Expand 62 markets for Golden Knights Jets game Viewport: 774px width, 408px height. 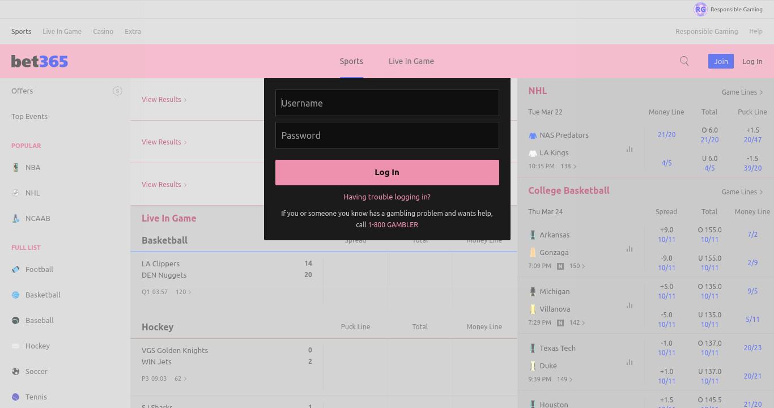click(180, 379)
